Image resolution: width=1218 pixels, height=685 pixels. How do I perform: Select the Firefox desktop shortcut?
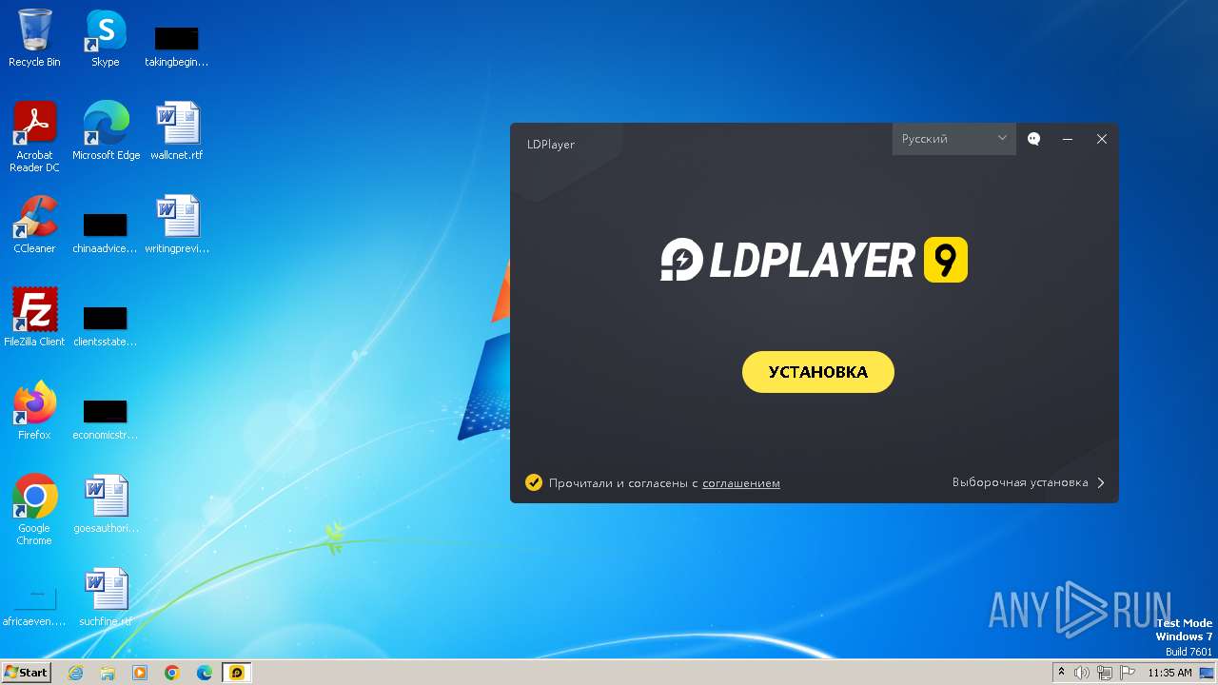click(34, 411)
